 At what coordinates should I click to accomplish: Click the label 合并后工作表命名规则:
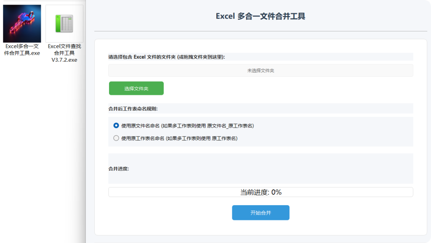(133, 109)
